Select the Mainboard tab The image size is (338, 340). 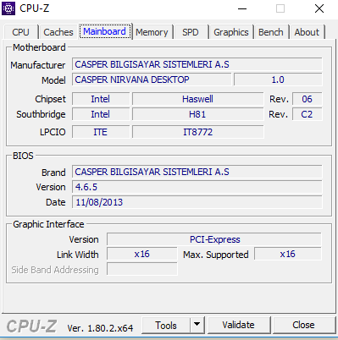coord(104,31)
